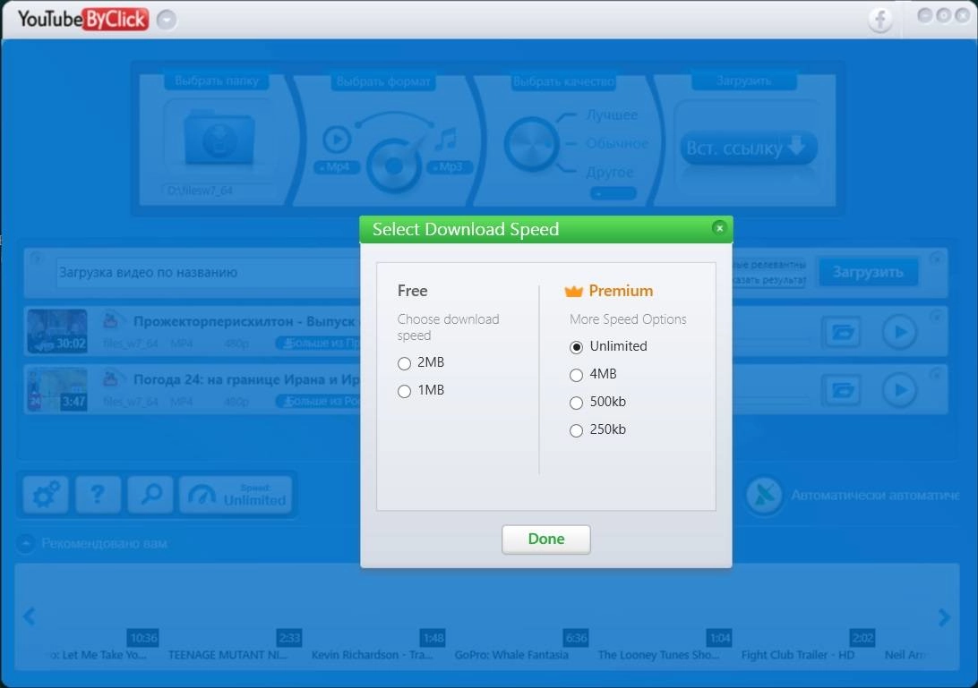Click the D:\filesw7_64 folder path

[219, 191]
